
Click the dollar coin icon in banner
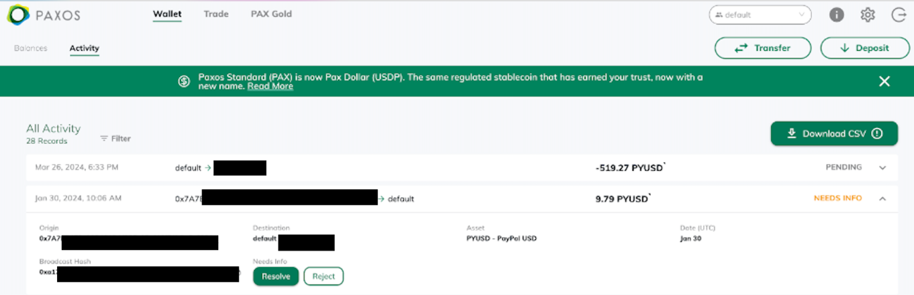184,82
